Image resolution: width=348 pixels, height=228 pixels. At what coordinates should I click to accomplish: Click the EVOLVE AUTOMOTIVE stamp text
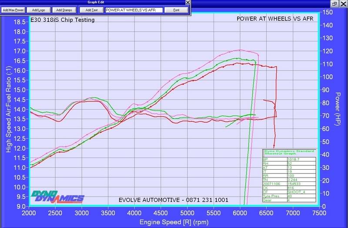point(173,200)
